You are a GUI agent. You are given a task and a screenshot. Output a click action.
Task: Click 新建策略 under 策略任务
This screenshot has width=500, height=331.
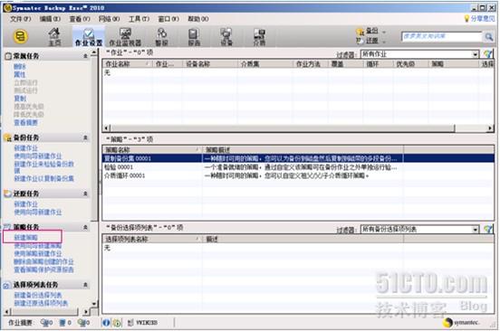26,238
